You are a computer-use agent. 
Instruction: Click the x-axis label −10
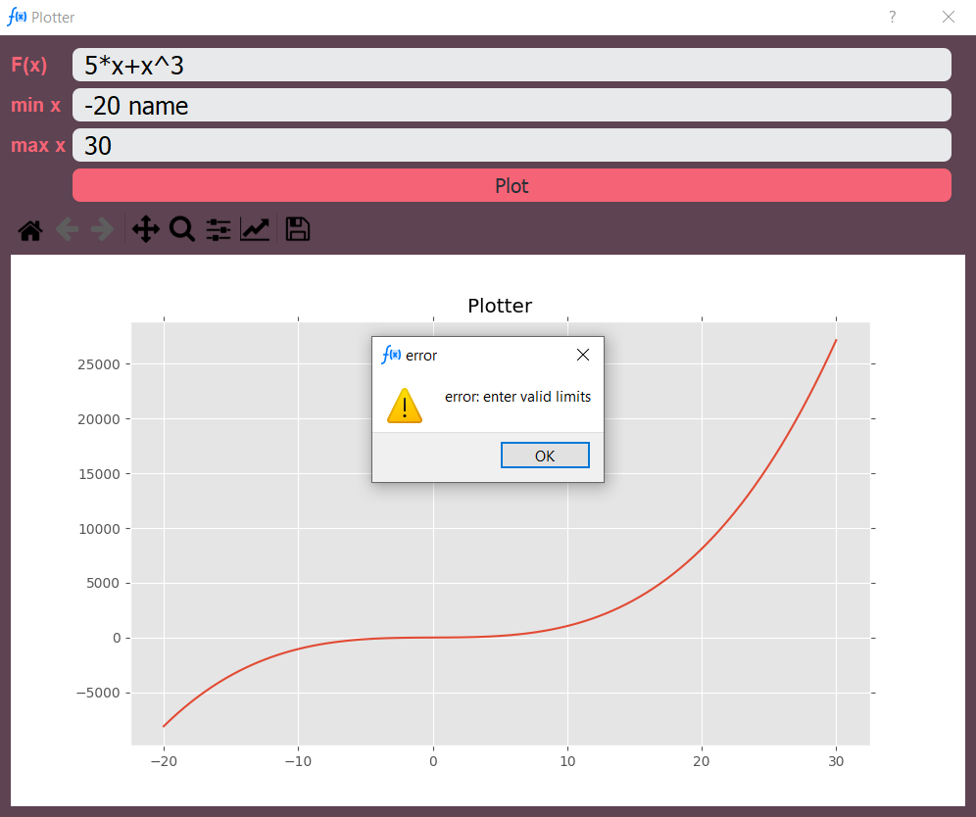point(298,761)
